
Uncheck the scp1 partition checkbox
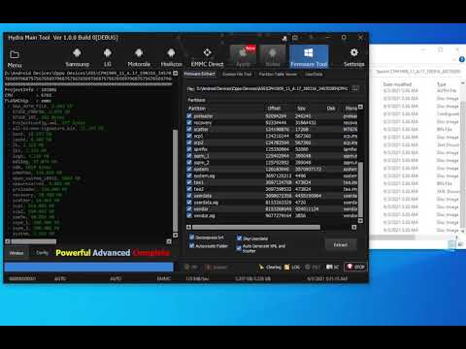click(x=189, y=136)
